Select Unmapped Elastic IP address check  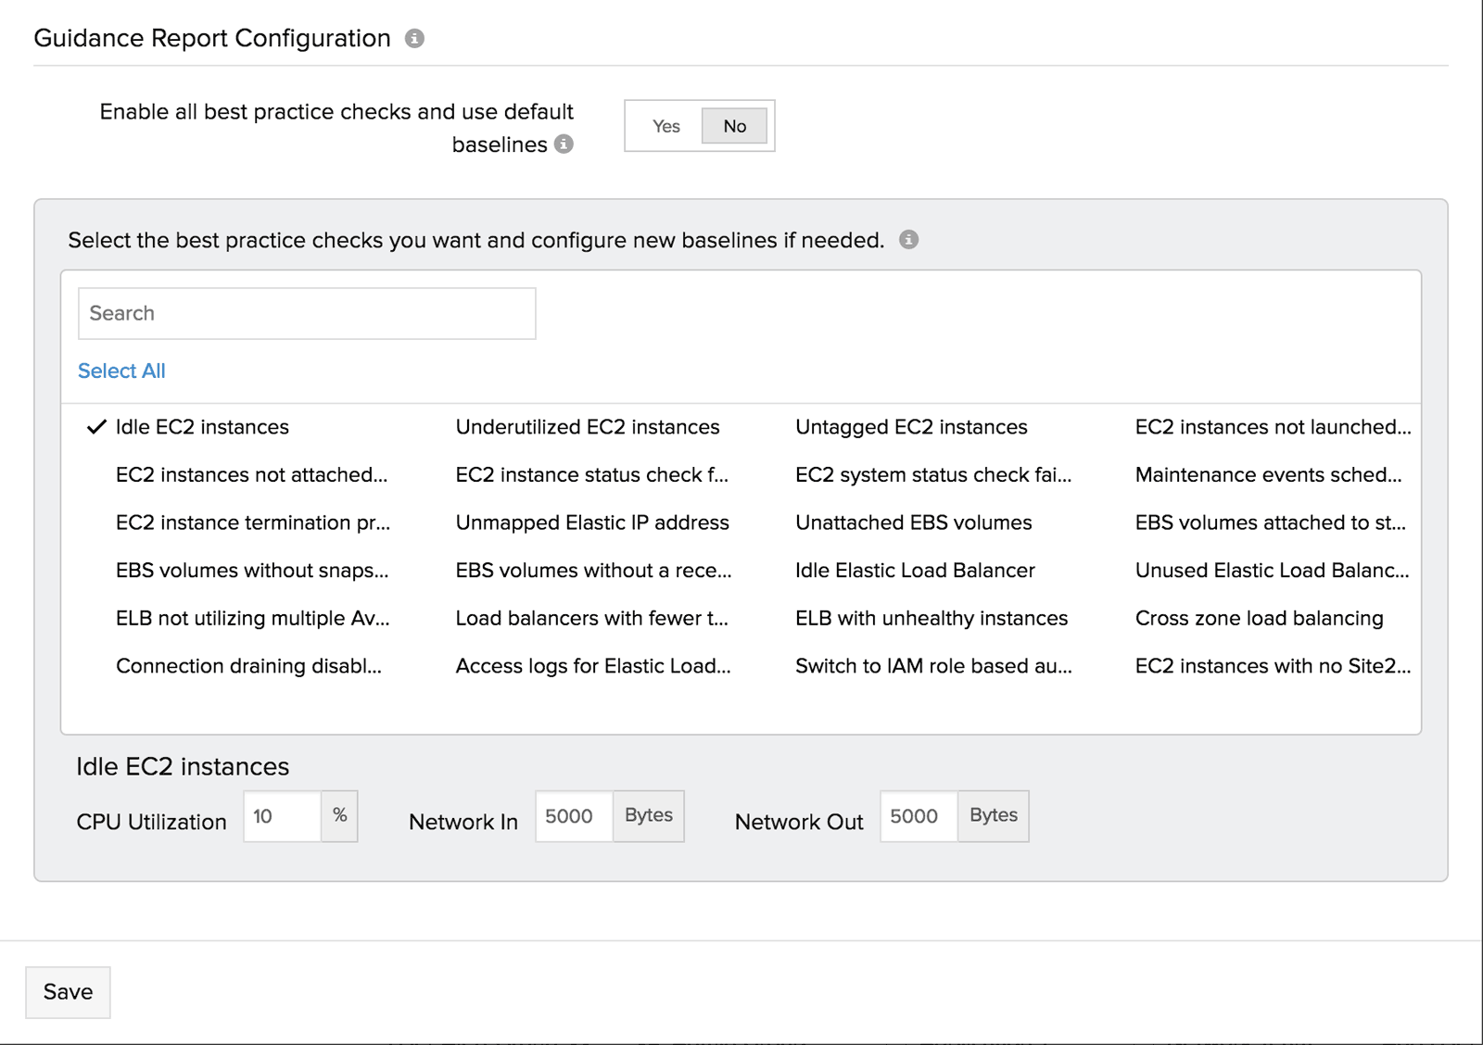click(591, 522)
